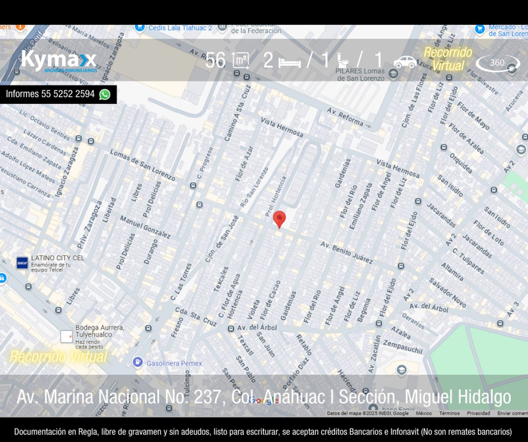Select the Av. Benito Juárez street label
Screen dimensions: 528x442
347,252
